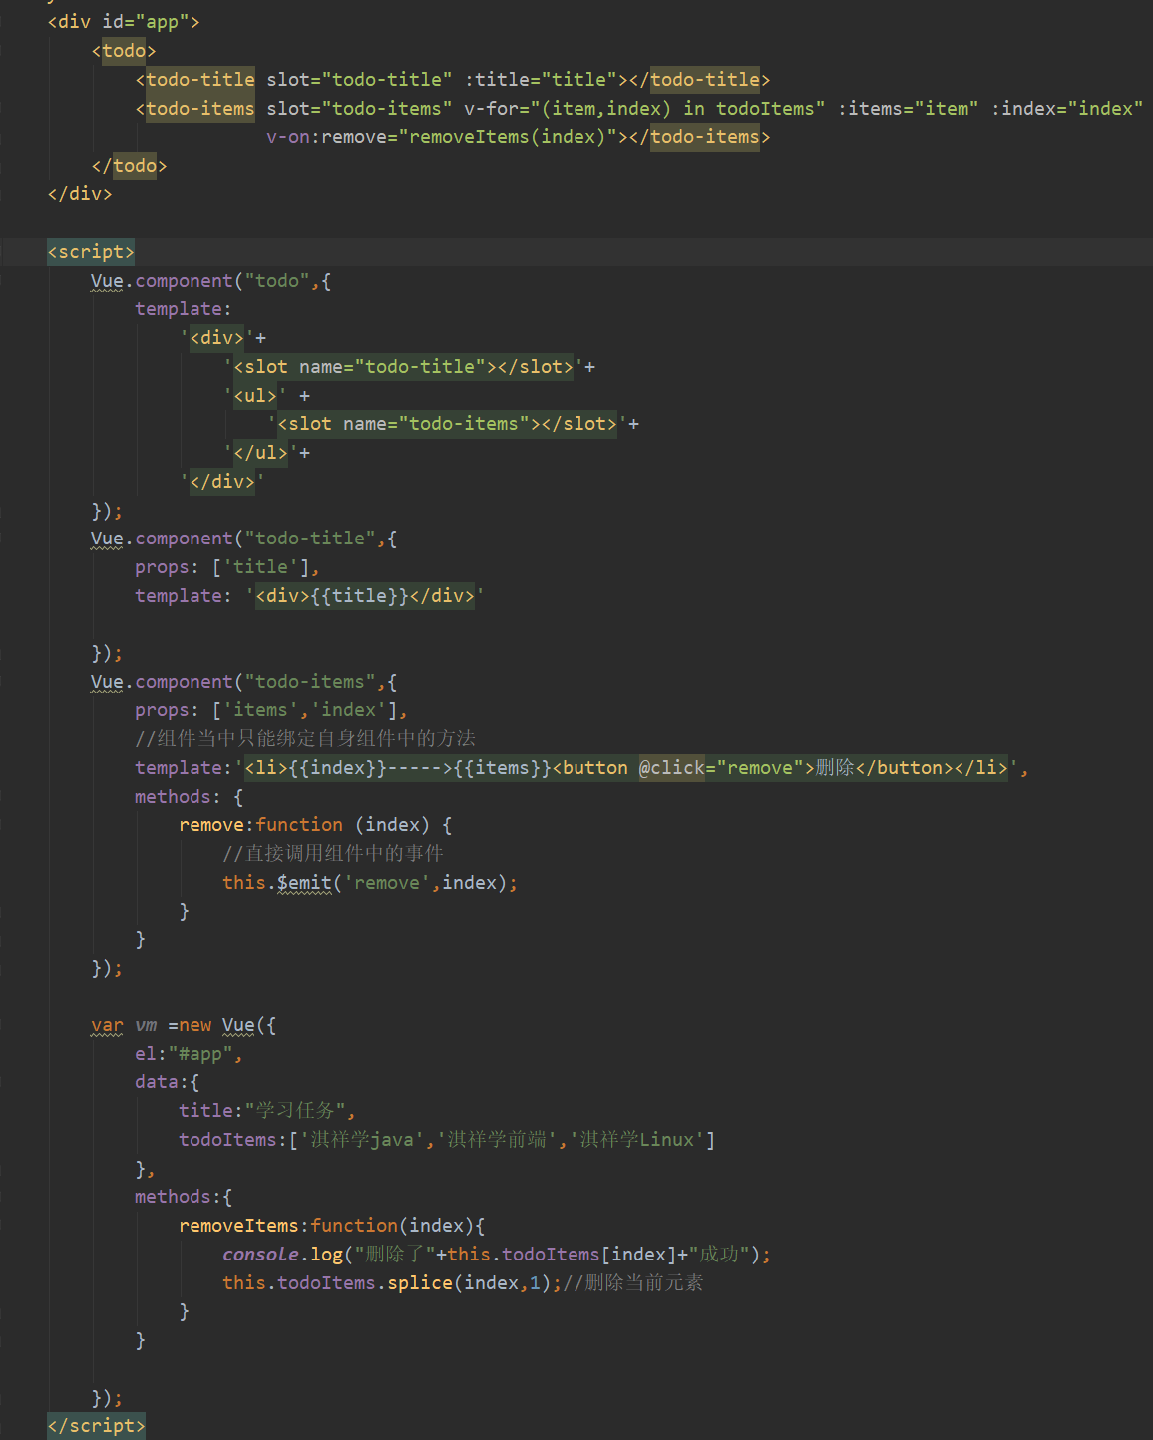Select the this.$emit('remove',index); statement
The image size is (1153, 1440).
tap(370, 883)
